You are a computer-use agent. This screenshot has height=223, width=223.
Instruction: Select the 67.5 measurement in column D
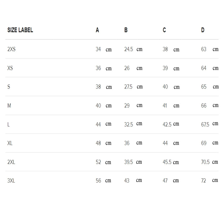pos(205,125)
